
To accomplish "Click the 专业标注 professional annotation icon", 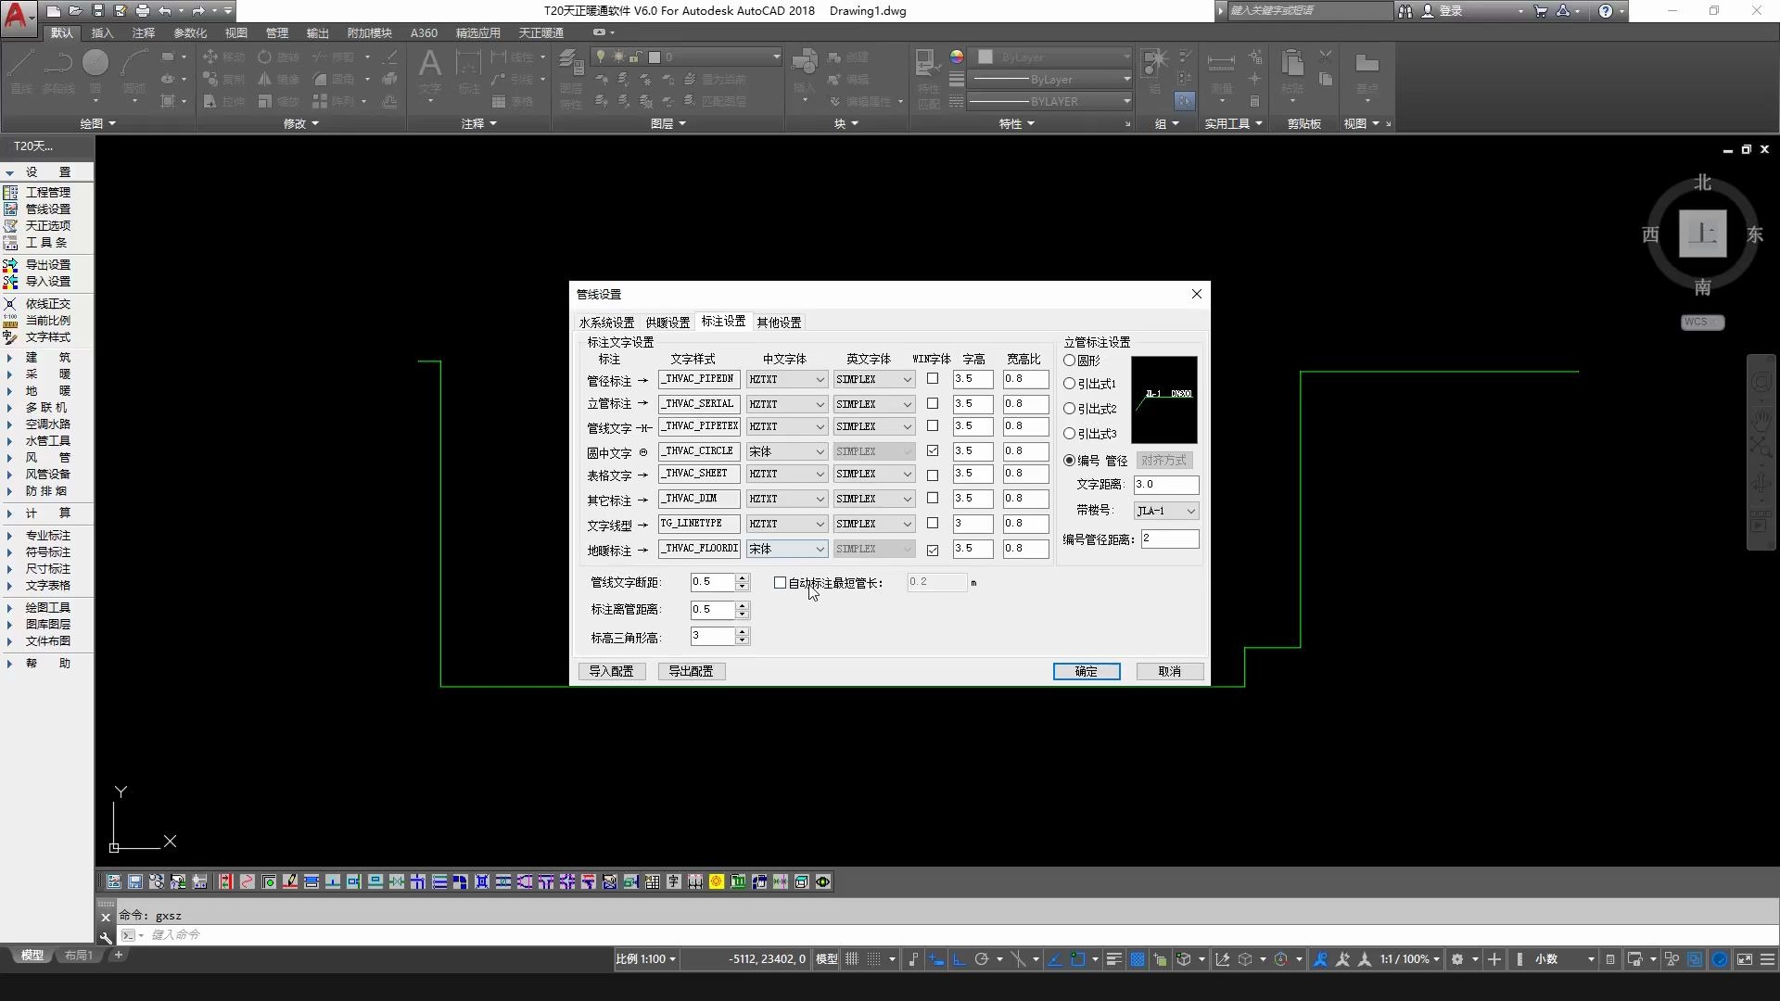I will pos(49,536).
